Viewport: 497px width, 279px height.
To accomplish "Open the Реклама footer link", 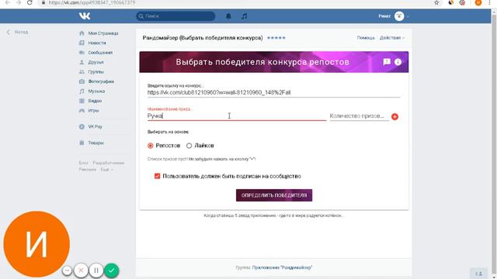I will 88,170.
